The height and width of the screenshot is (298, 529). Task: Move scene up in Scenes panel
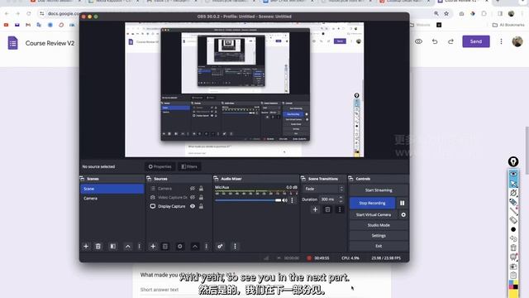128,247
